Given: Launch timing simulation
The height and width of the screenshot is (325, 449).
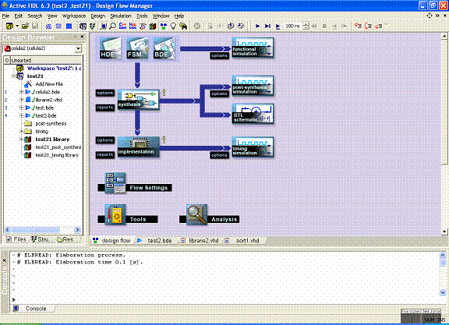Looking at the screenshot, I should (x=253, y=147).
